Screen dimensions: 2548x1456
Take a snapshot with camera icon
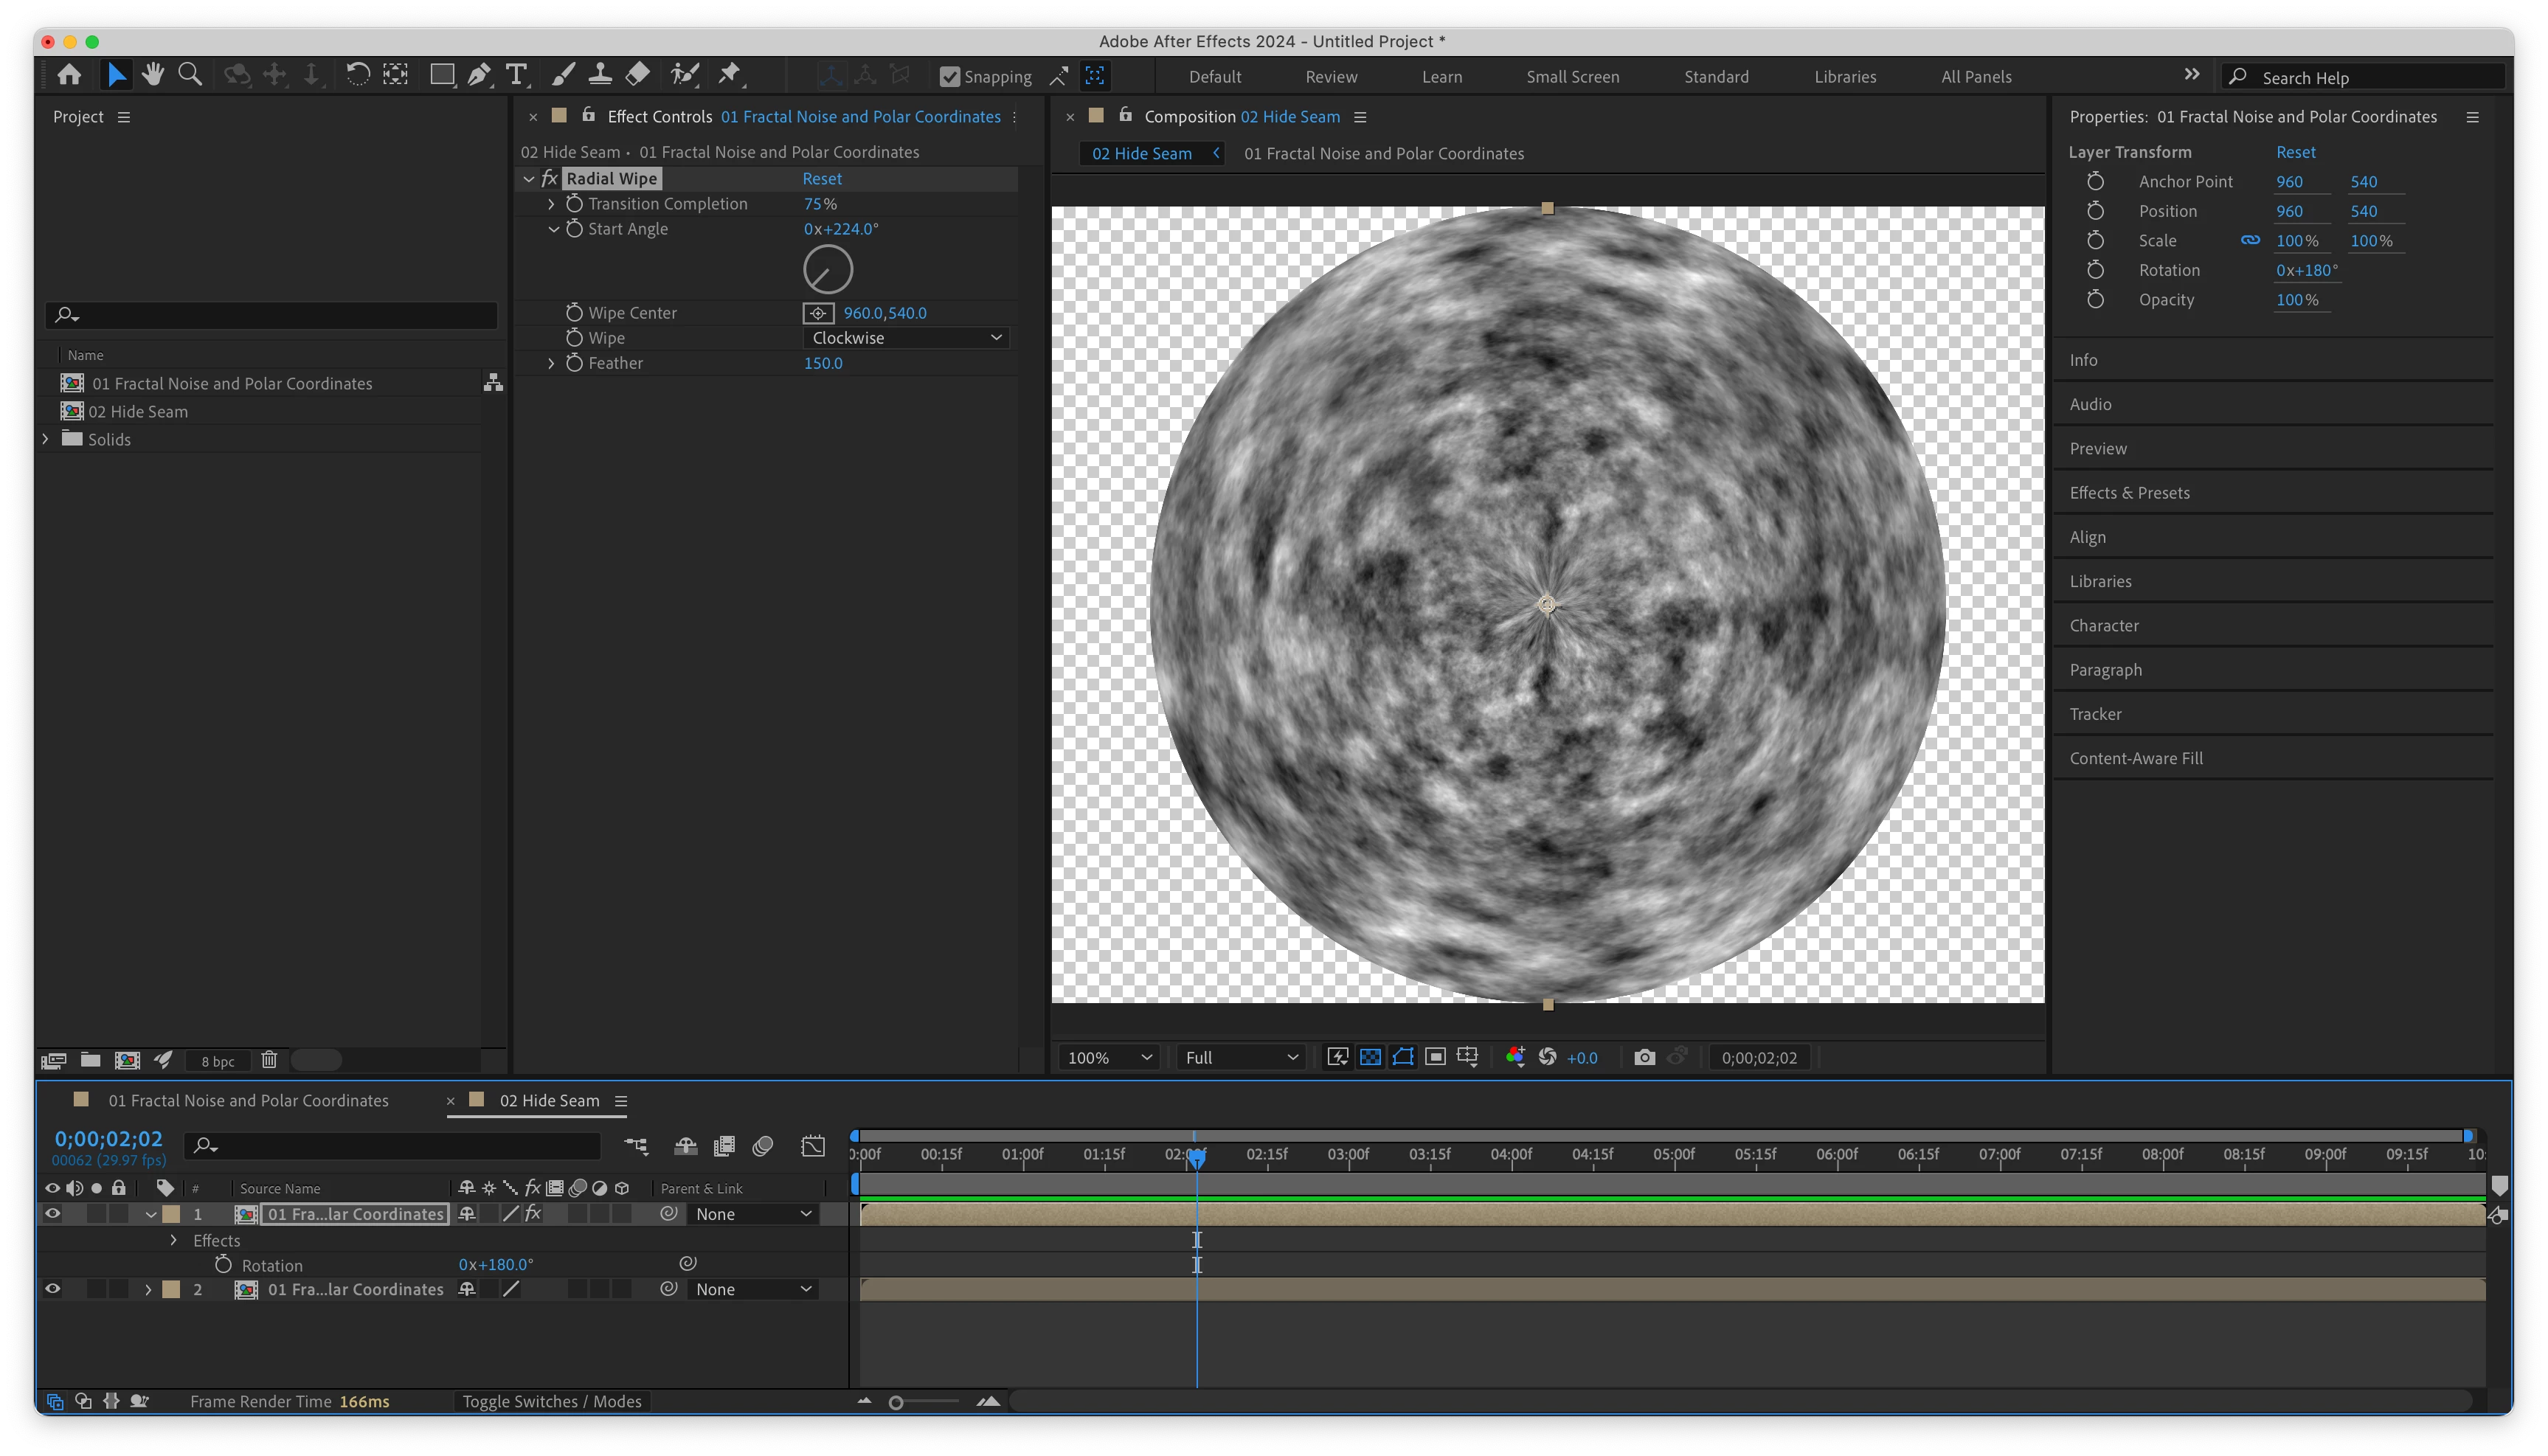tap(1644, 1057)
